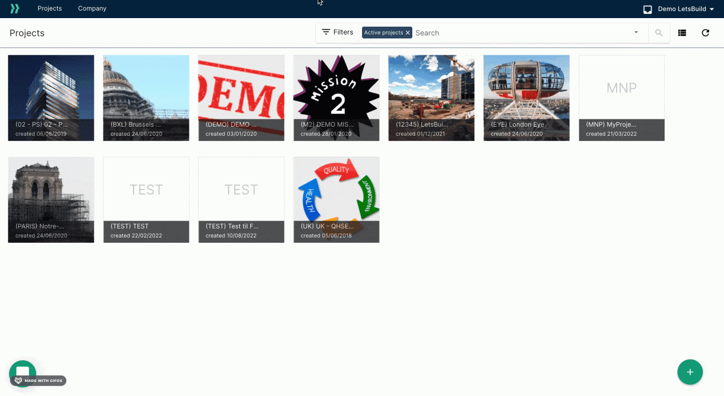Open the Projects menu

pyautogui.click(x=50, y=8)
